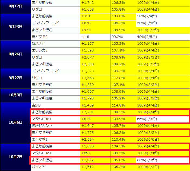Click the +1,775 value cell
The height and width of the screenshot is (171, 190).
95,133
